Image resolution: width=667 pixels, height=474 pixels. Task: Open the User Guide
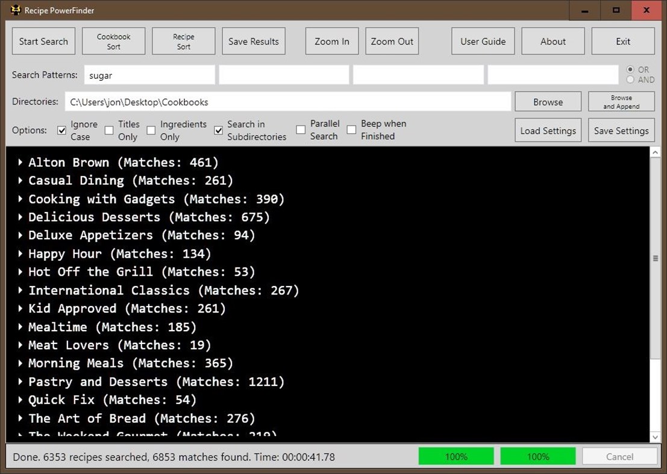coord(483,41)
